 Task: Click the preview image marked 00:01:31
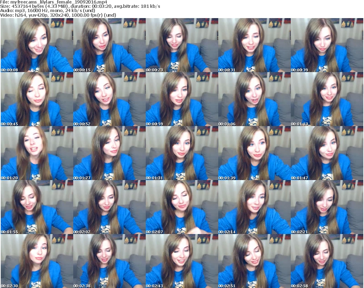click(x=182, y=153)
